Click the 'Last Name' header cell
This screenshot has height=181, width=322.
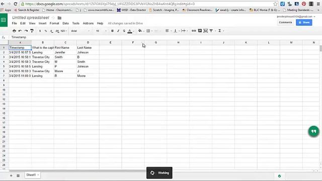click(88, 48)
